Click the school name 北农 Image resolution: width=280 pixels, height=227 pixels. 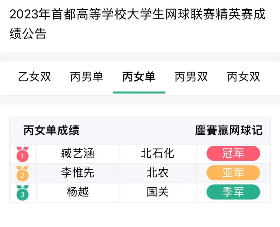(x=158, y=173)
